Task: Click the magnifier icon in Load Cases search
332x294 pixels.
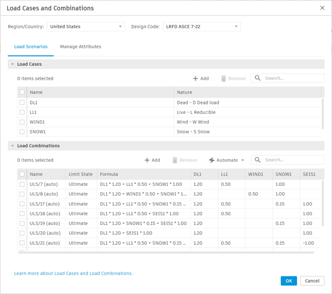Action: point(258,78)
